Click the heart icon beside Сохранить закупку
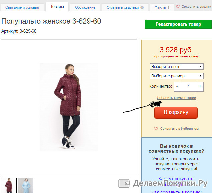Viewport: 212px width, 193px height. tap(178, 6)
